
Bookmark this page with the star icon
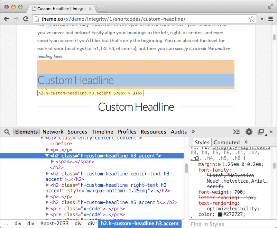point(252,19)
